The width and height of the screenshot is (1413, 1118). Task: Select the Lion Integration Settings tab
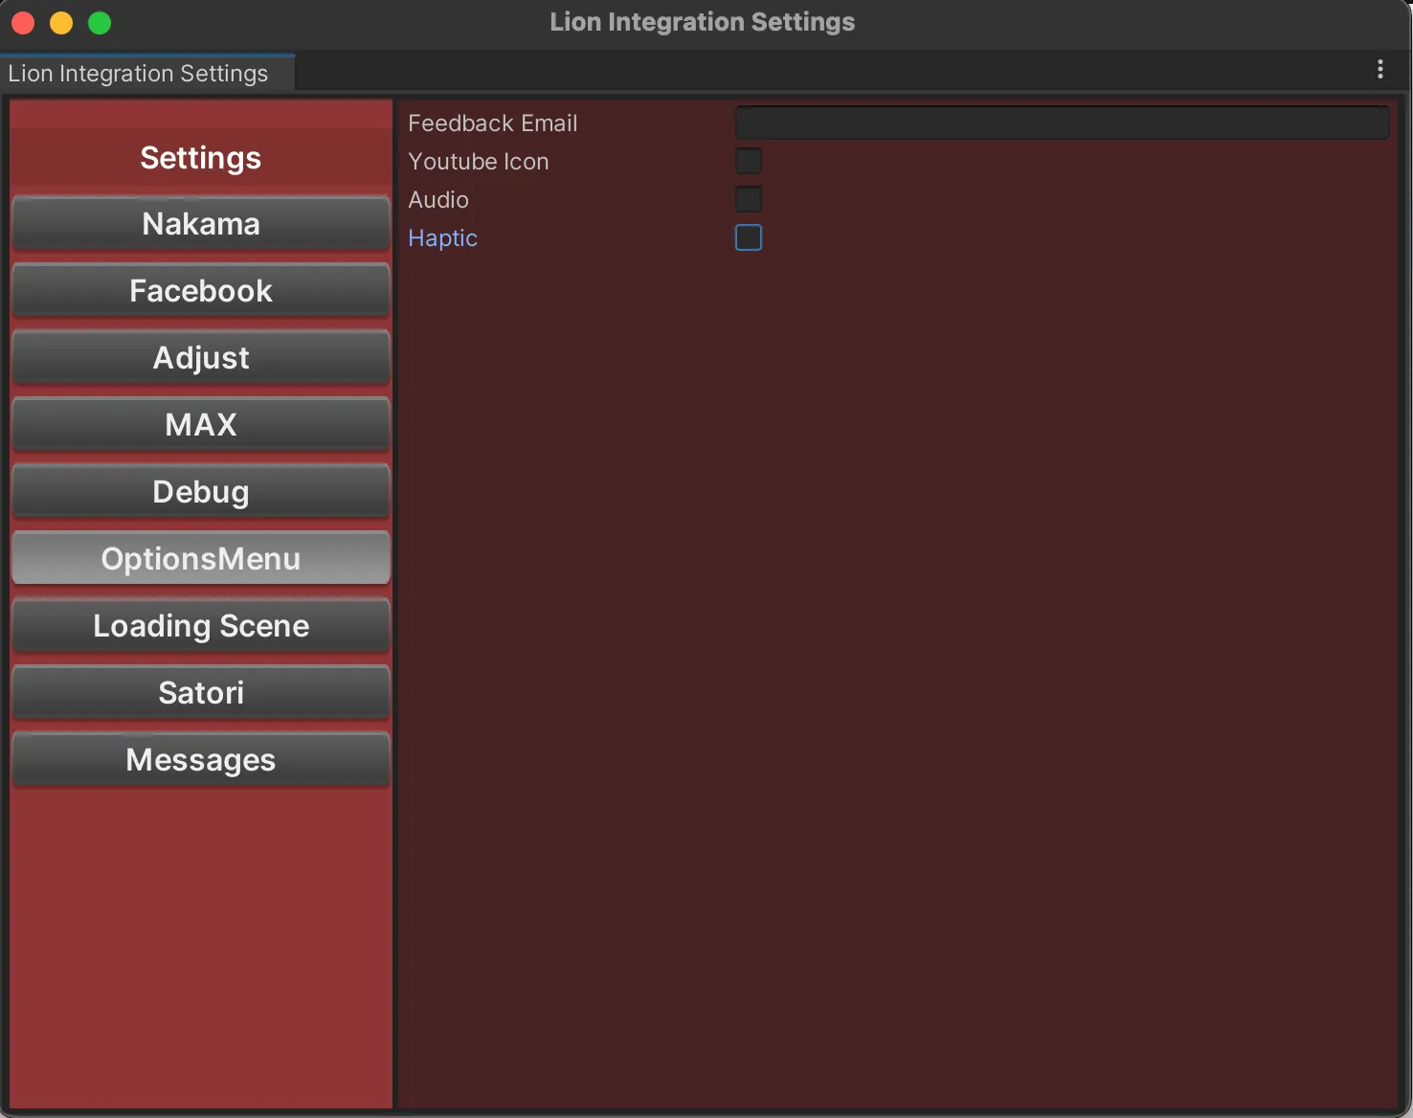tap(147, 73)
